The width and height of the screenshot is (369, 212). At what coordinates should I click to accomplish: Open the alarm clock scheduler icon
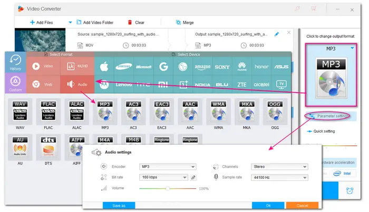348,191
